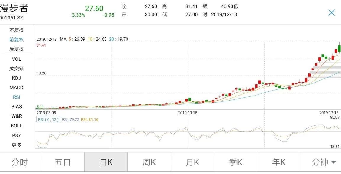Click the current price 27.60 in green
The height and width of the screenshot is (174, 341).
click(94, 9)
